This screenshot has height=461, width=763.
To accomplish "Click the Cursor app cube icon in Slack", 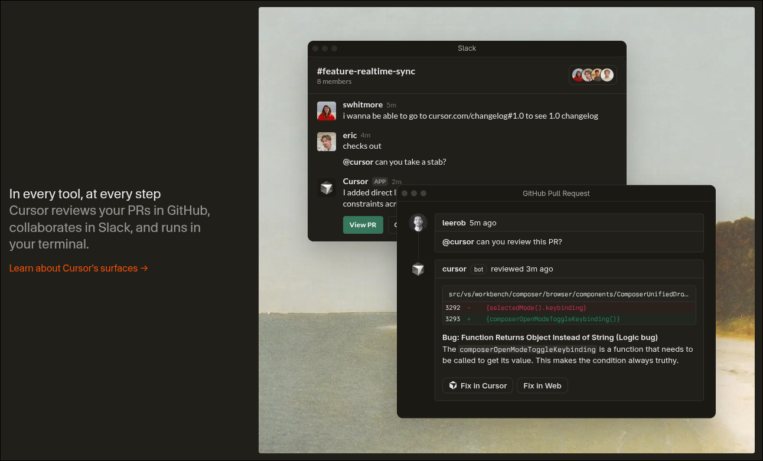I will (327, 188).
